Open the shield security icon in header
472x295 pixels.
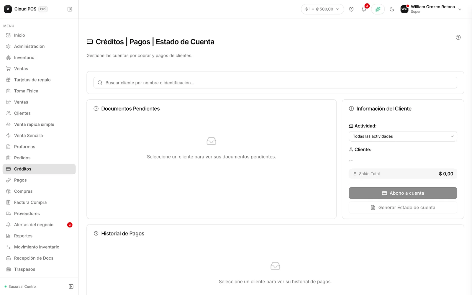click(351, 9)
